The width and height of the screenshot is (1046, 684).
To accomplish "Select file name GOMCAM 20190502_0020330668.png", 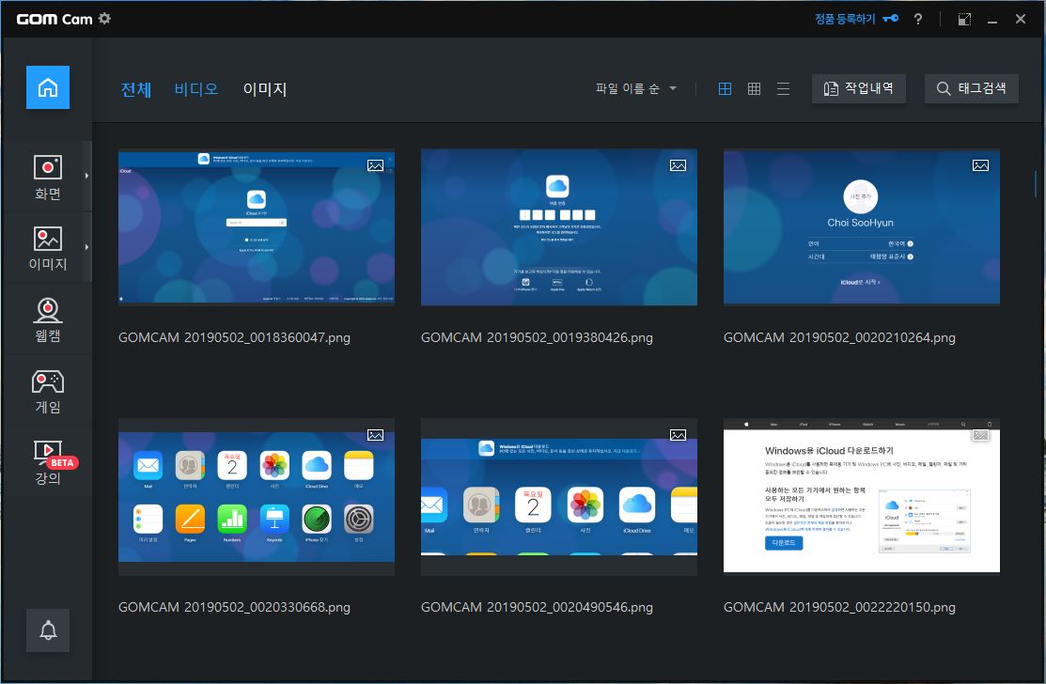I will tap(234, 607).
